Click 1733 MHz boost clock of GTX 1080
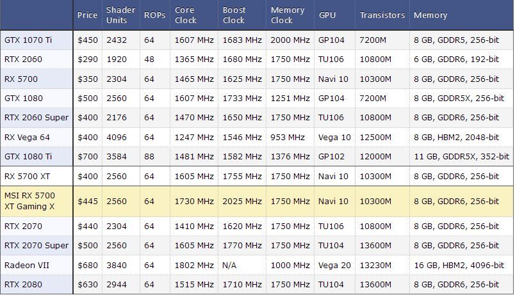 pyautogui.click(x=242, y=98)
